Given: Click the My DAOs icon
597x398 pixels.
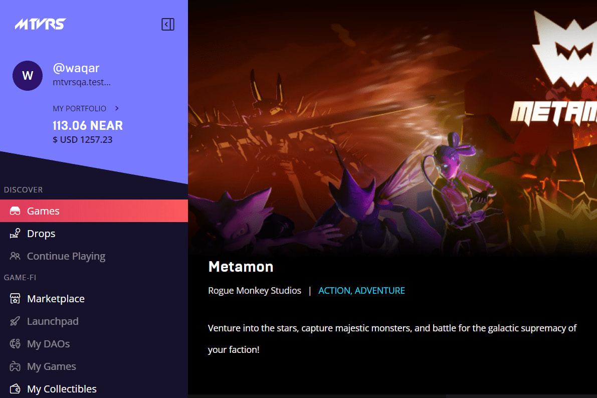Looking at the screenshot, I should click(15, 344).
